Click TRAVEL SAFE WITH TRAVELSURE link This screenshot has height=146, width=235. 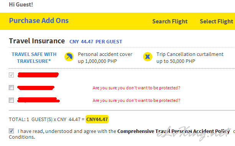tap(34, 57)
